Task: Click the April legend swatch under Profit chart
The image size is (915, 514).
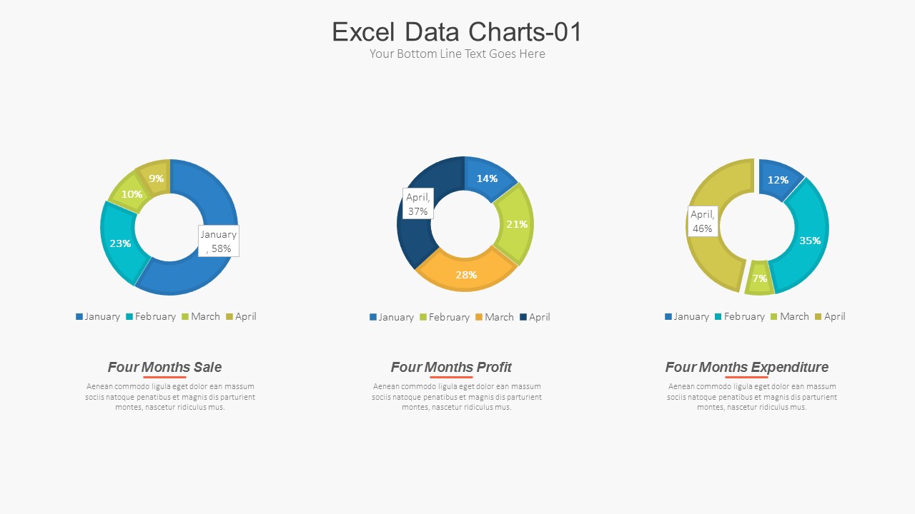Action: 523,317
